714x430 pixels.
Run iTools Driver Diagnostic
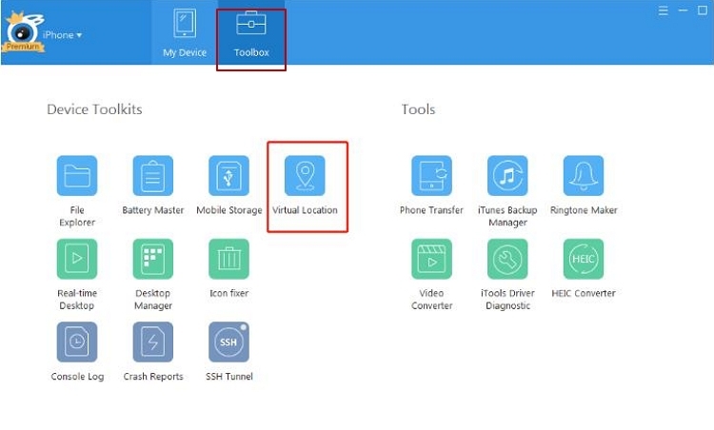(x=507, y=259)
